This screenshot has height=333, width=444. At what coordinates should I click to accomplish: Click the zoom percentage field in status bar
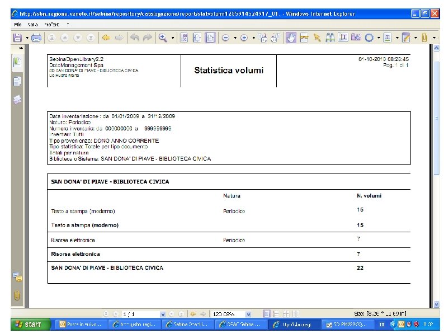point(228,314)
